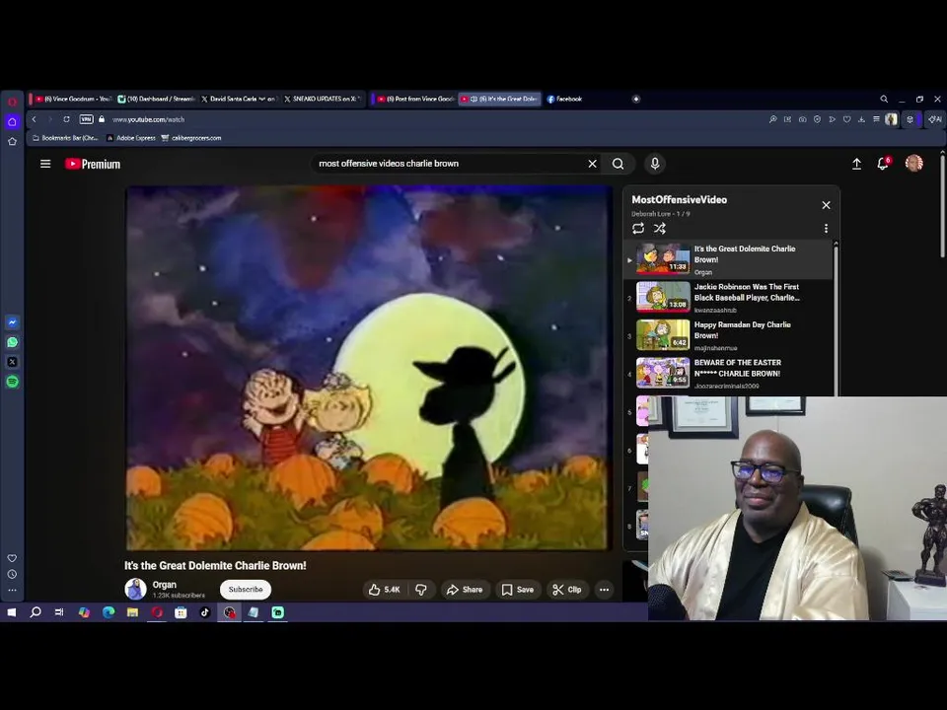The image size is (947, 710).
Task: Switch to the 'SNEAKO UPDATES on X' tab
Action: tap(323, 99)
